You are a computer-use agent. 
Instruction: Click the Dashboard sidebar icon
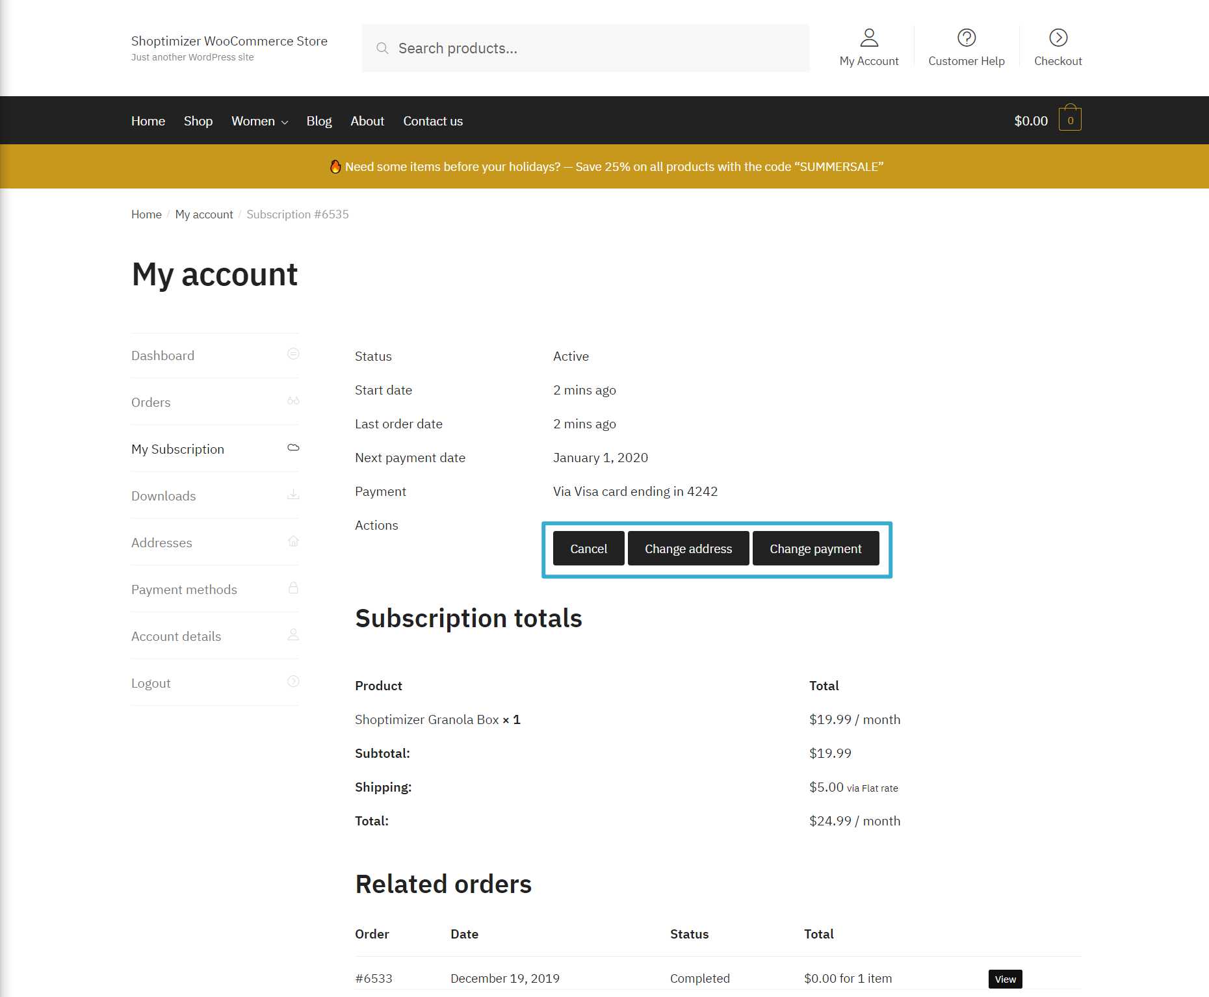293,354
